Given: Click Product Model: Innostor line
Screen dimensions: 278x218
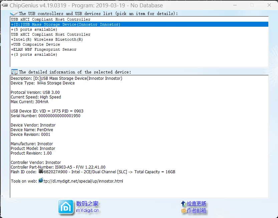Looking at the screenshot, I should click(33, 148).
